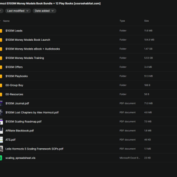Select the 00-Group Buy folder name
The height and width of the screenshot is (177, 177).
(14, 85)
